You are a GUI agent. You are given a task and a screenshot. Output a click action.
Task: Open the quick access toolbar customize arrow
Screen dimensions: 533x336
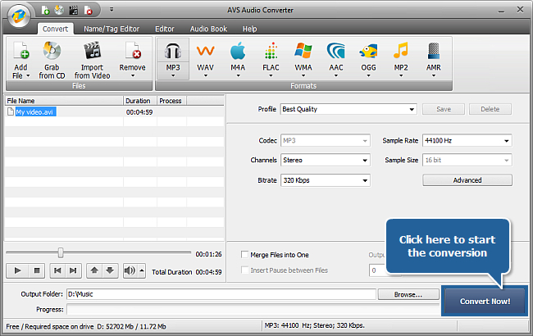coord(112,10)
